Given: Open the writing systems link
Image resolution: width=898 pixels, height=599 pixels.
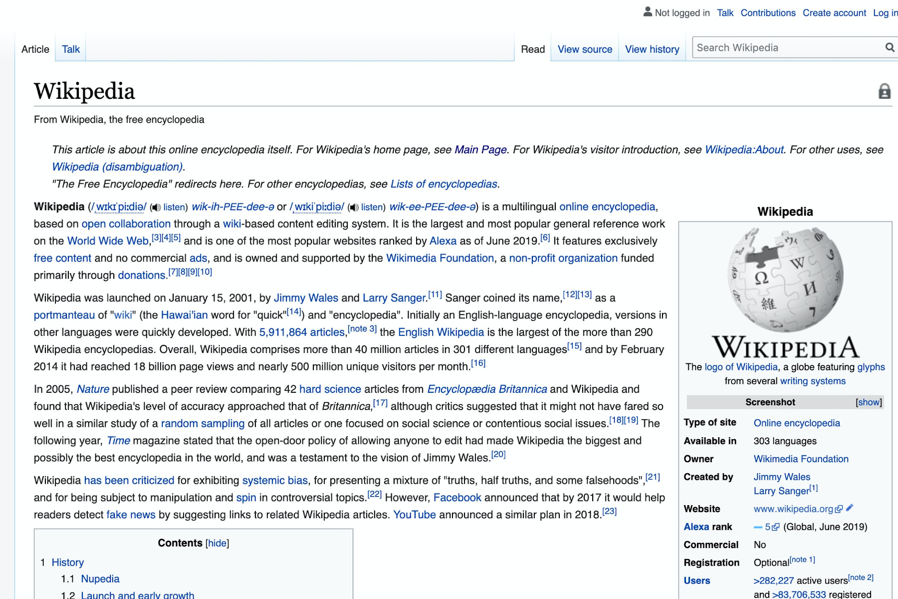Looking at the screenshot, I should click(813, 381).
